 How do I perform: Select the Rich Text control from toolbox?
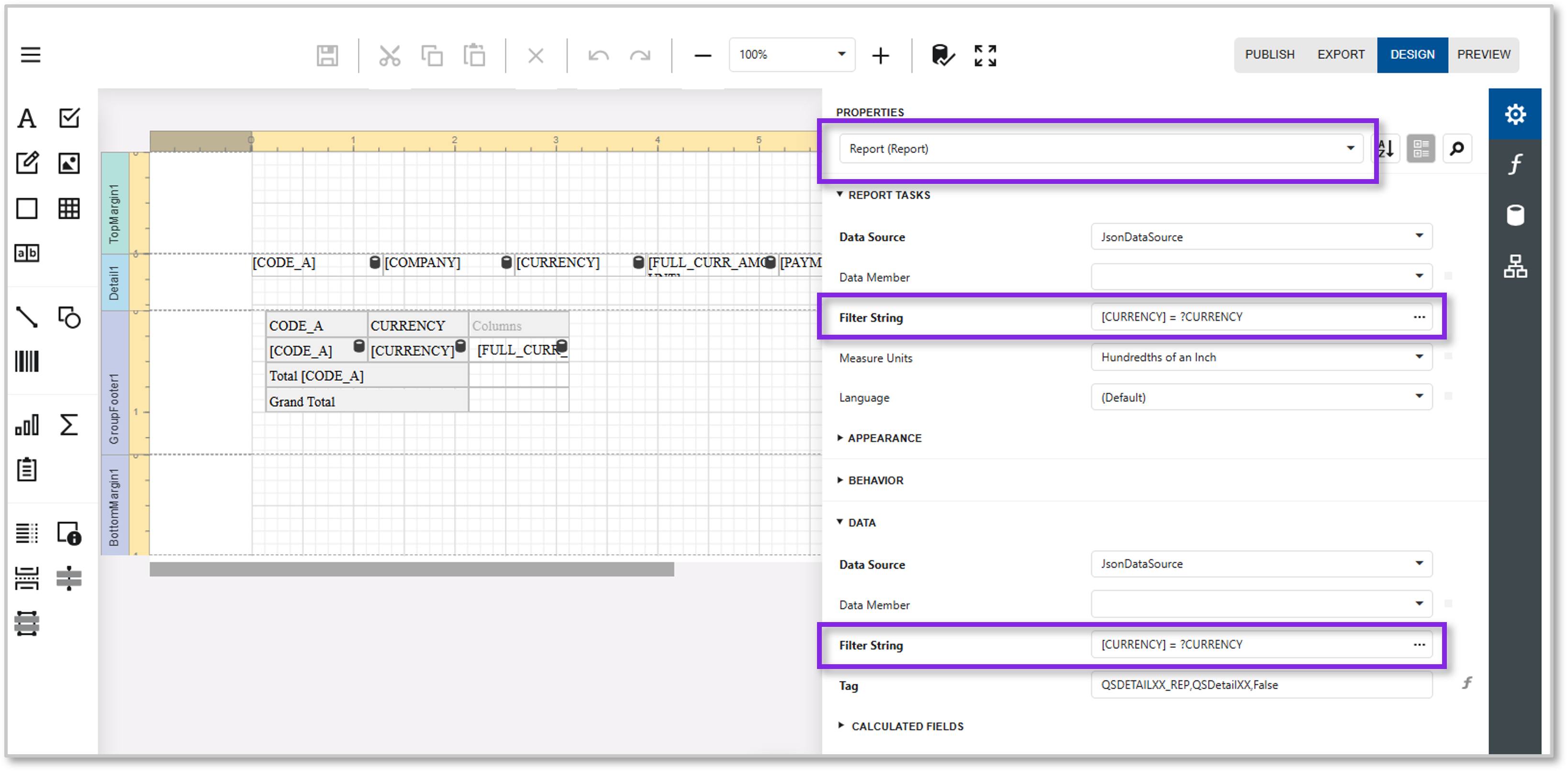point(27,163)
